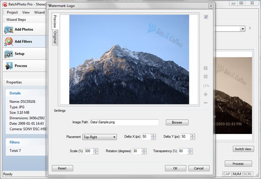Image resolution: width=261 pixels, height=179 pixels.
Task: Click the Details heading in Properties
Action: click(x=15, y=93)
